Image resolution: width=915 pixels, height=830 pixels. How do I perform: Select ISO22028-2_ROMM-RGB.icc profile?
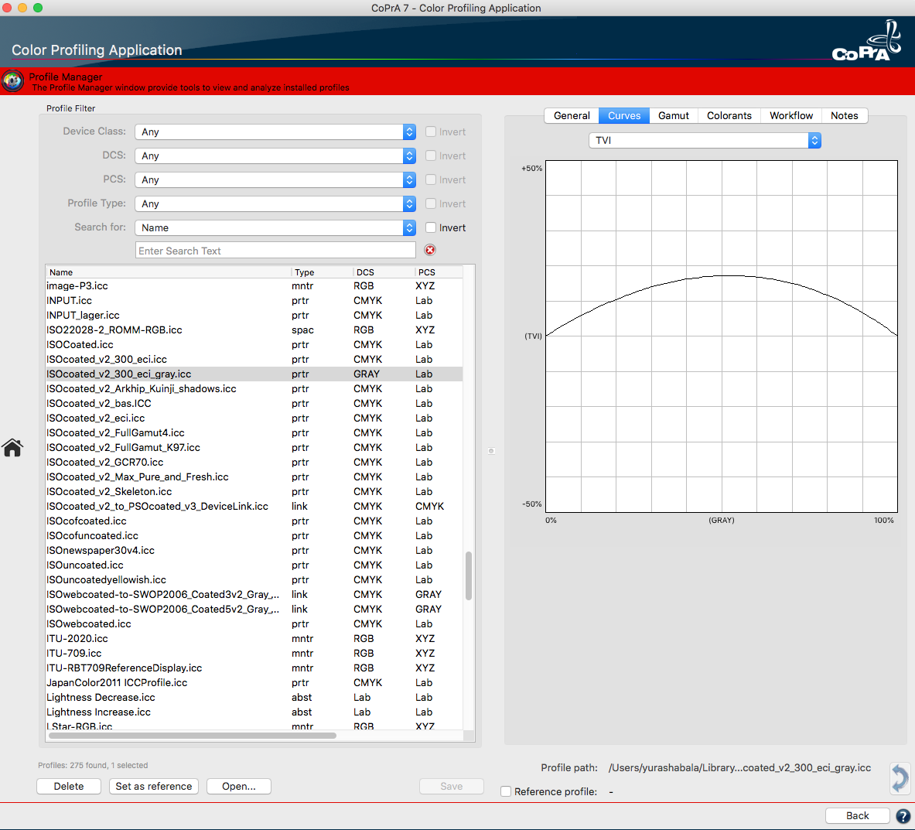pos(254,330)
